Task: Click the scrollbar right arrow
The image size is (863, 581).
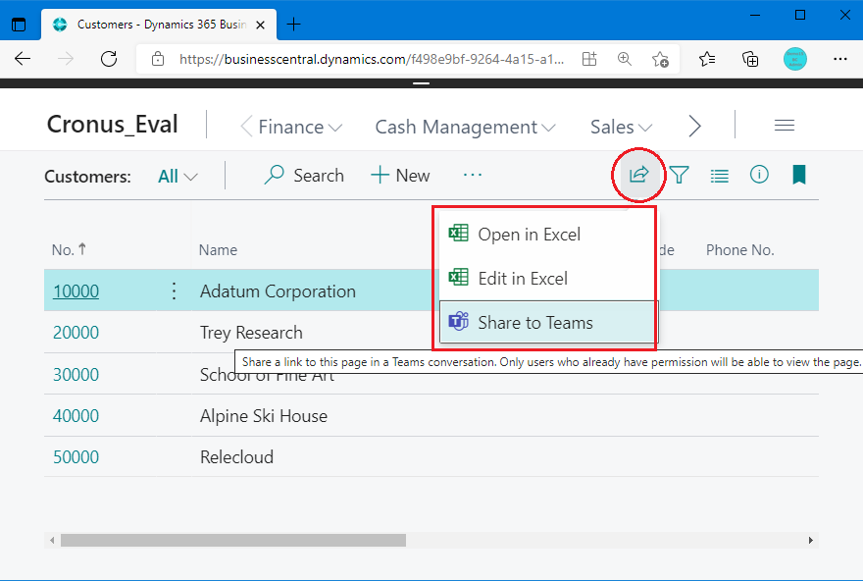Action: [x=811, y=540]
